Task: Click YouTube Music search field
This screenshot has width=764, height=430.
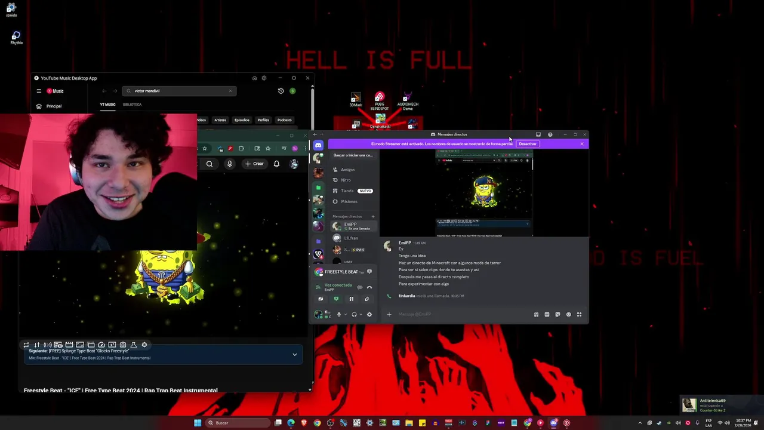Action: click(x=178, y=91)
